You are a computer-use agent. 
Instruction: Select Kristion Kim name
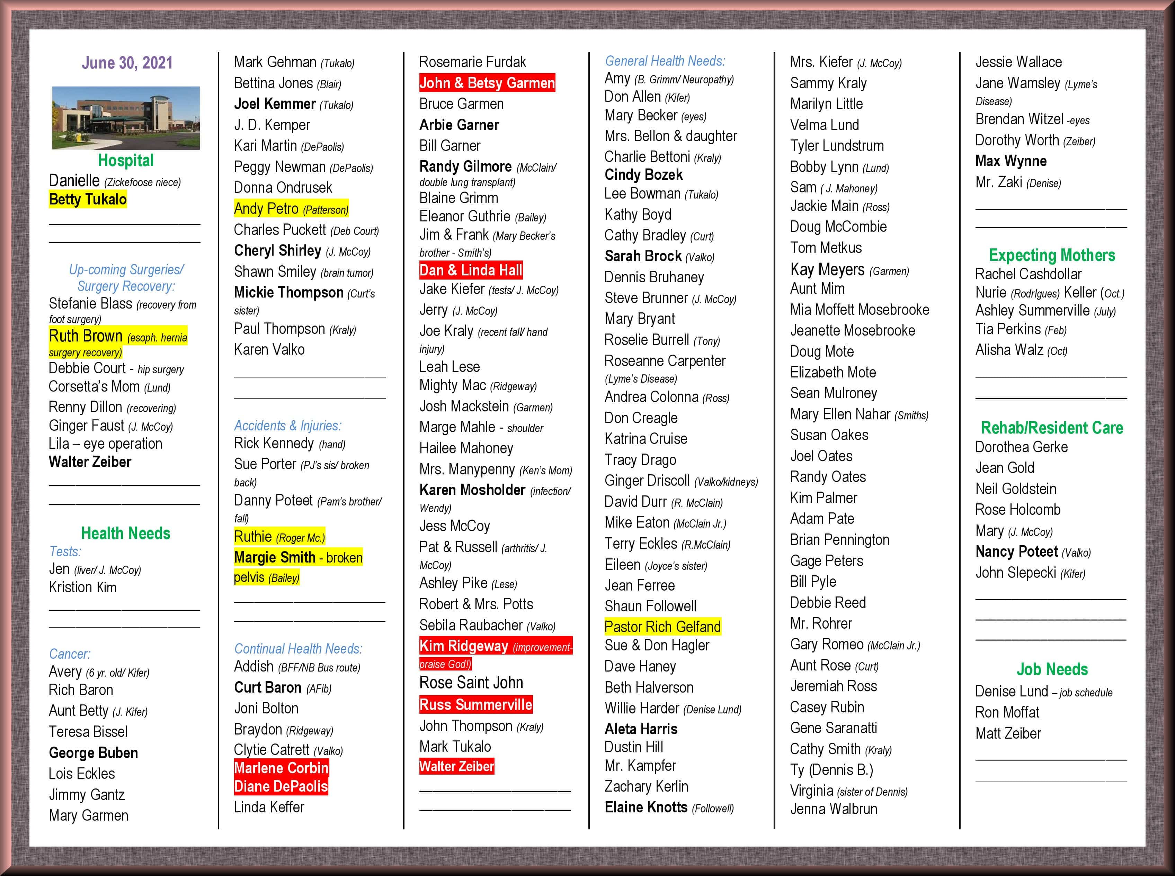(82, 587)
